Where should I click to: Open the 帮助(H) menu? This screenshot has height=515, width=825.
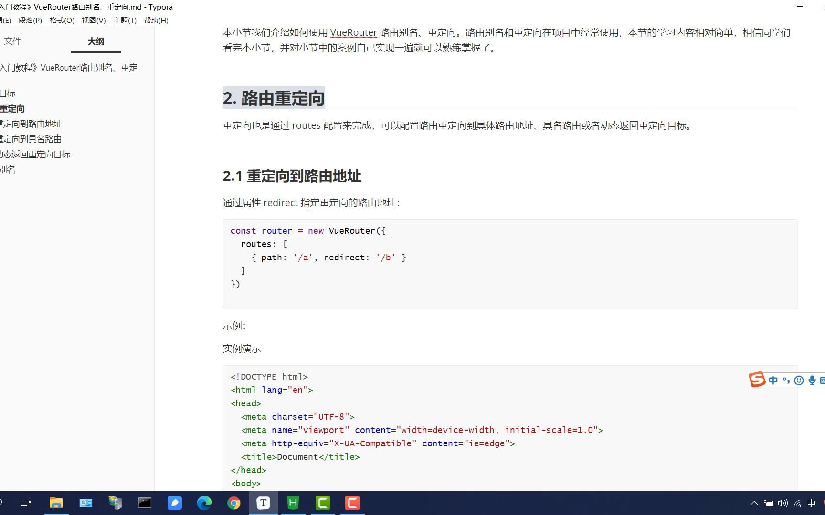[x=156, y=21]
